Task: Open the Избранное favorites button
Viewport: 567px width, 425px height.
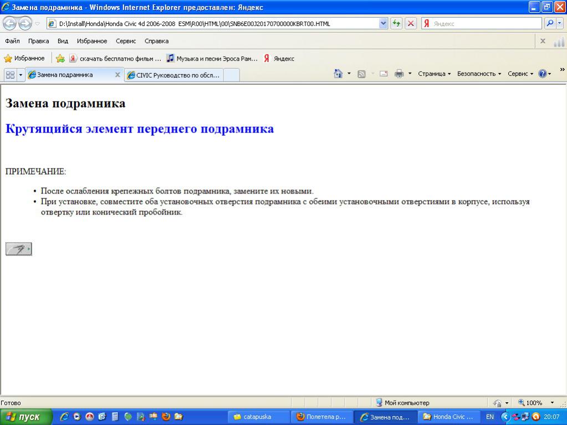Action: click(x=24, y=58)
